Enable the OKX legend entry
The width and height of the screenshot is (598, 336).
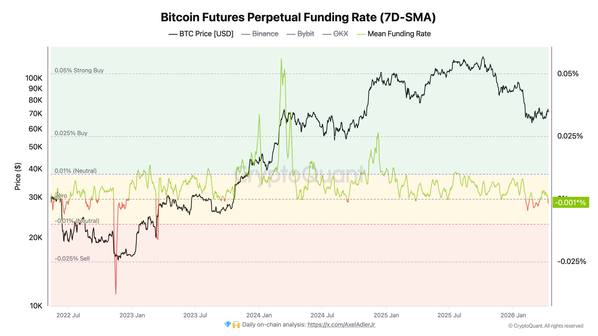point(340,34)
